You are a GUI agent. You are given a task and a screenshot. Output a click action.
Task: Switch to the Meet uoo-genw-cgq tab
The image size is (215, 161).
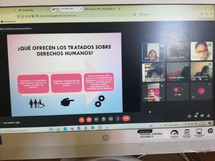tap(67, 9)
